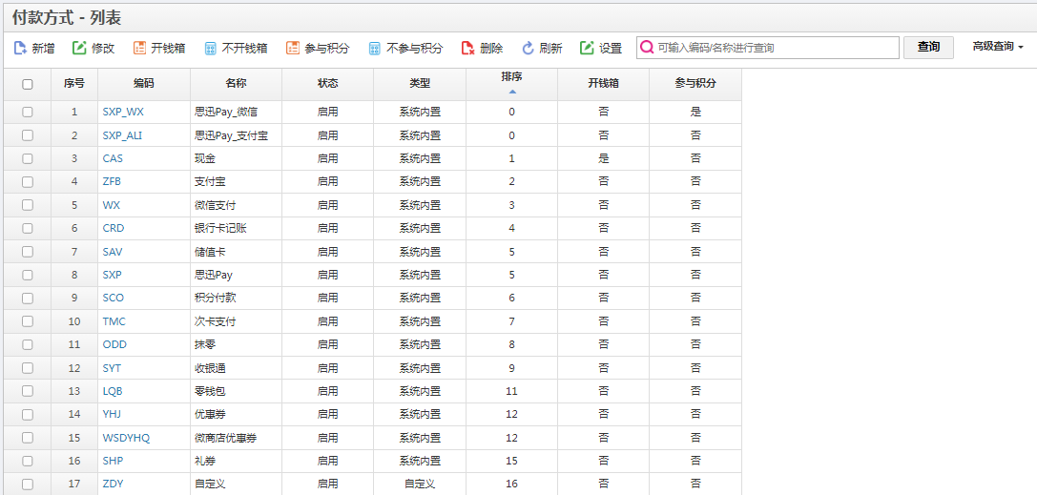Open the CAS code link
The image size is (1037, 495).
coord(113,158)
